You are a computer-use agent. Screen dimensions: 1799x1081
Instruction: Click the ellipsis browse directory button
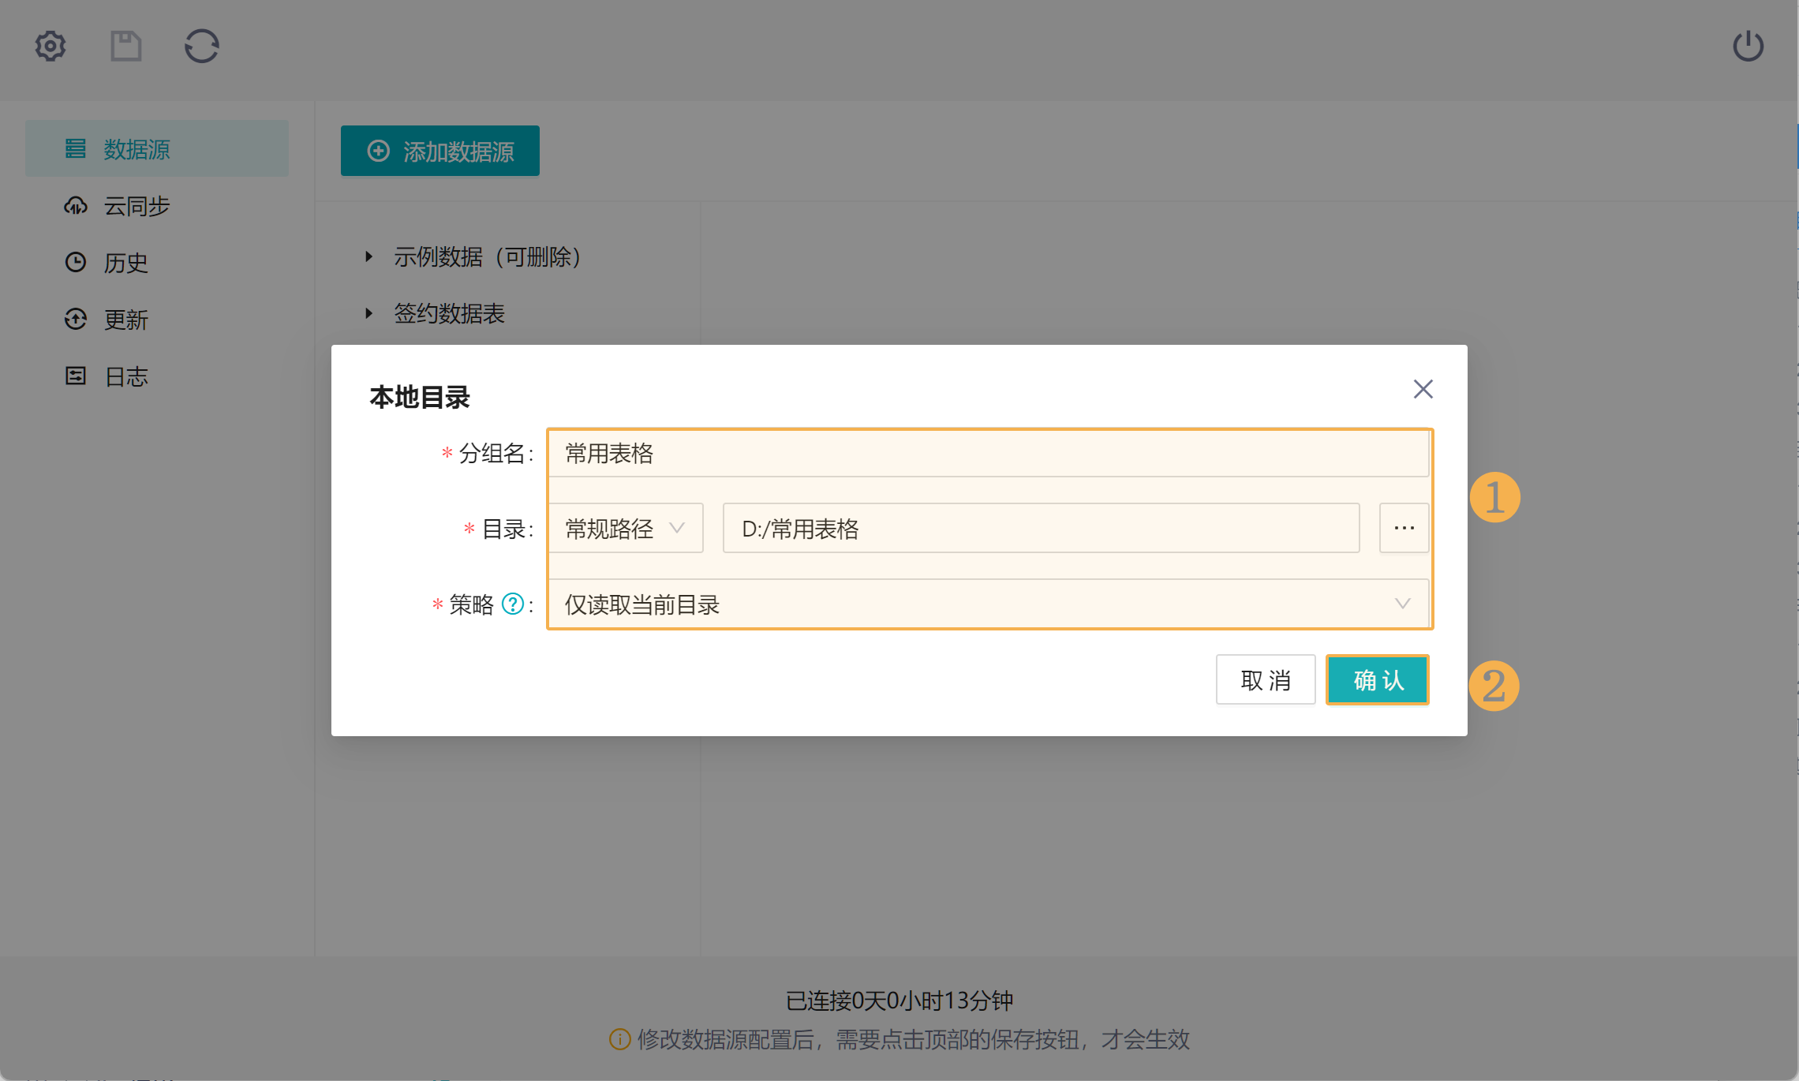[1404, 528]
